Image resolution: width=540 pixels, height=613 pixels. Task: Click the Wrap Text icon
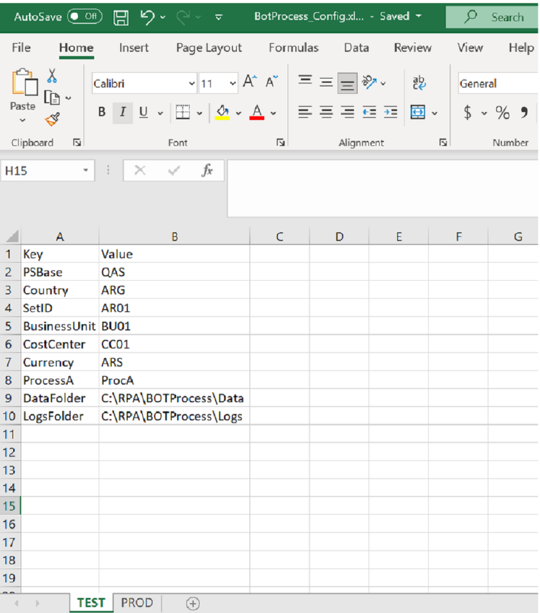click(x=419, y=83)
